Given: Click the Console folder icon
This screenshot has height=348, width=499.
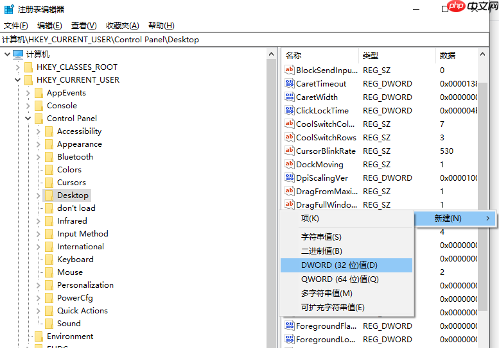Looking at the screenshot, I should [x=39, y=106].
